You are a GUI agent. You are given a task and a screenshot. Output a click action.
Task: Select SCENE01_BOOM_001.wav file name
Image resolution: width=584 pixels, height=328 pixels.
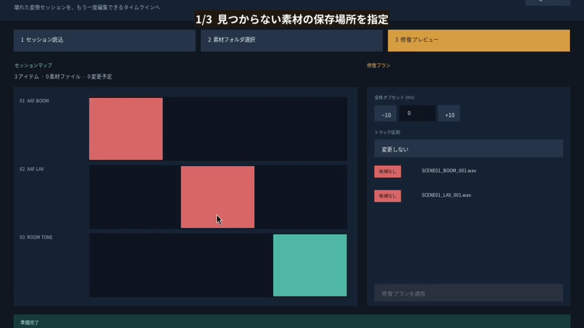tap(449, 171)
